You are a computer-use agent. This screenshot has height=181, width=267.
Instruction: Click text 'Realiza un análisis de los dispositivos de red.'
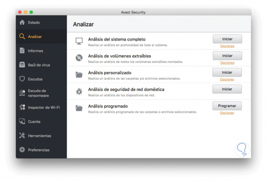pos(121,95)
